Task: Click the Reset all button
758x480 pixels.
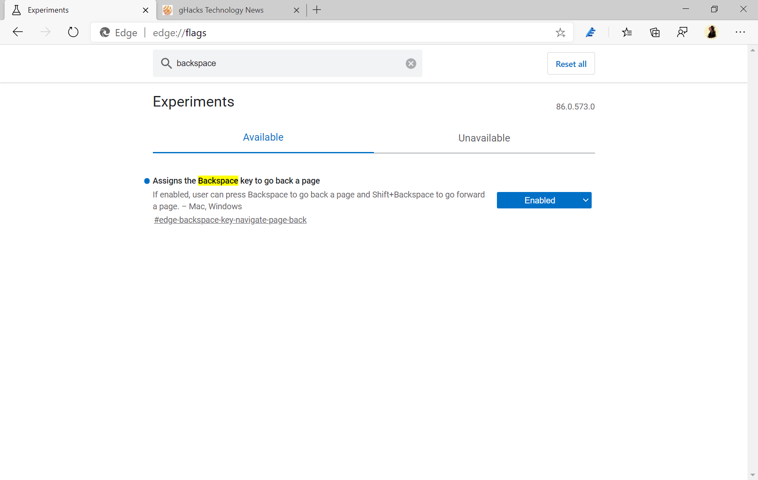Action: click(x=571, y=64)
